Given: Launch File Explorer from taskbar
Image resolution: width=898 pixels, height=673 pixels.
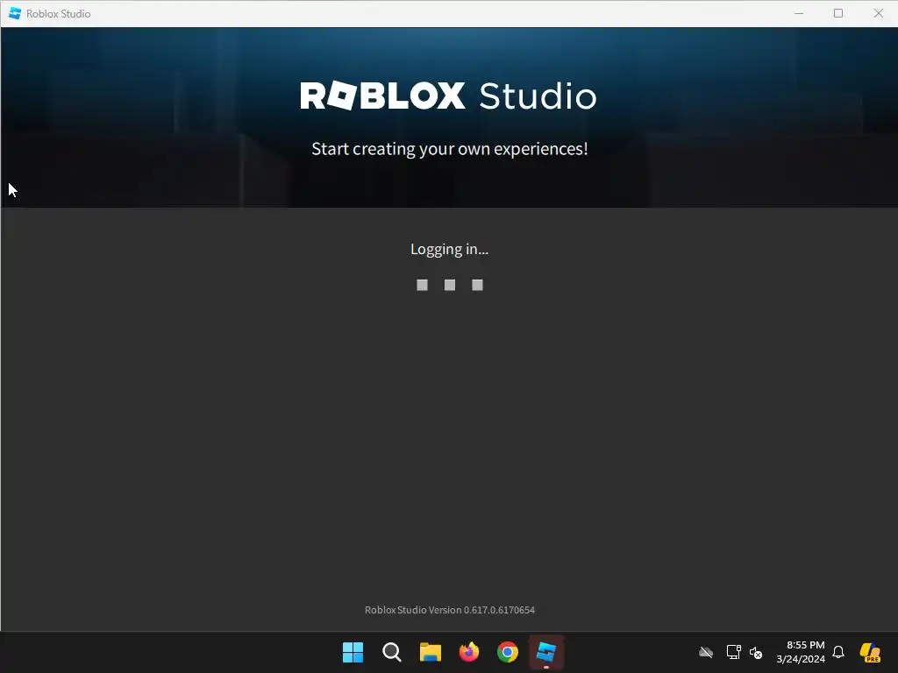Looking at the screenshot, I should [430, 652].
